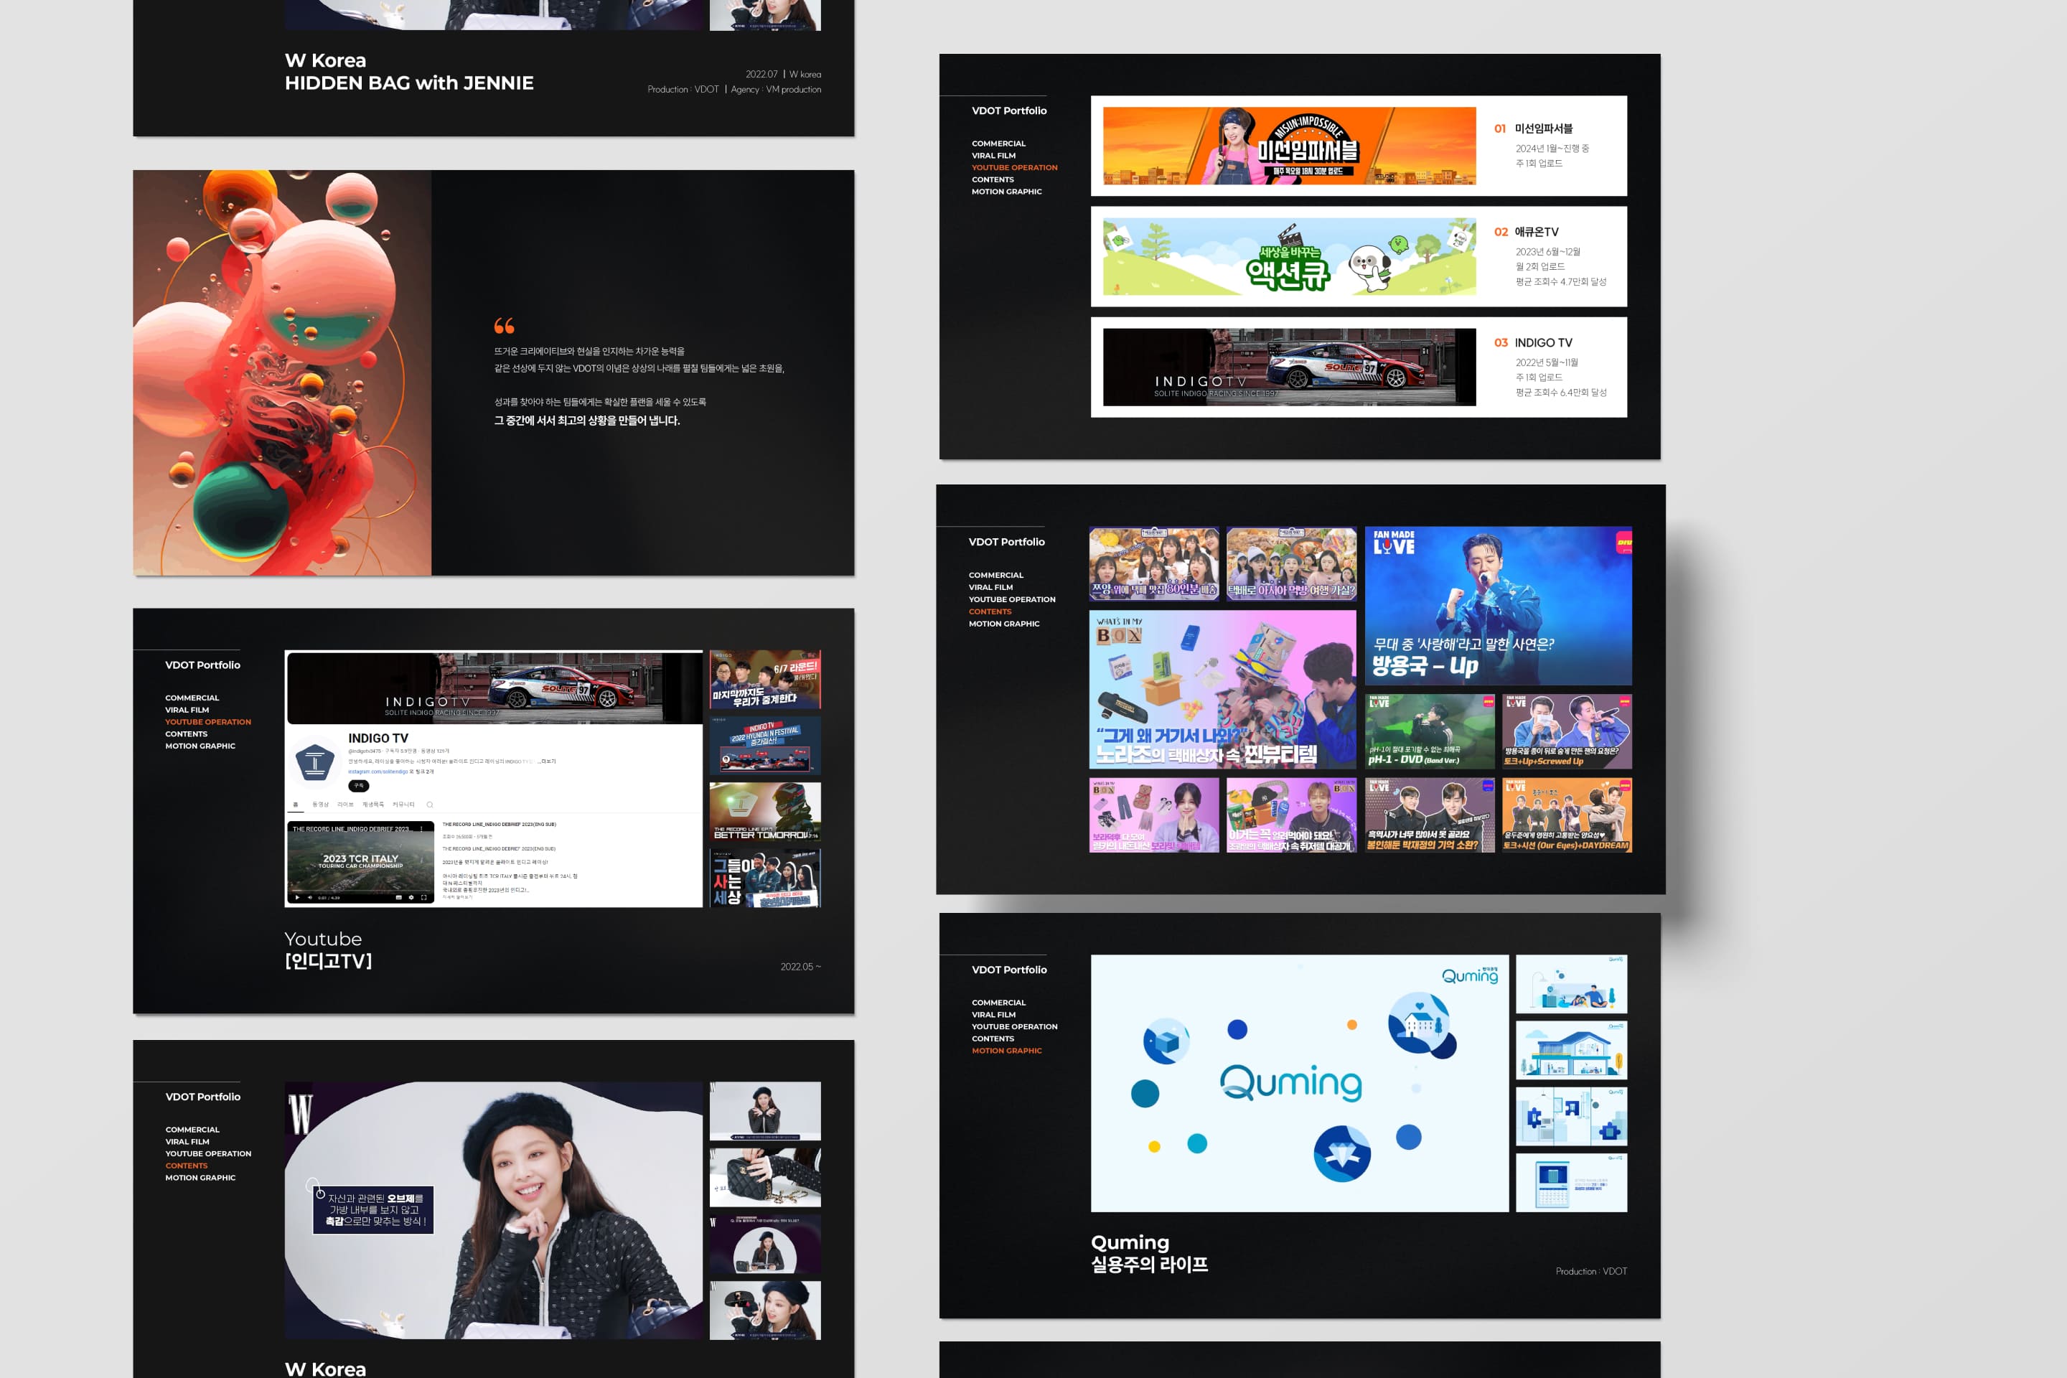Toggle subtitles icon in video player

(399, 897)
